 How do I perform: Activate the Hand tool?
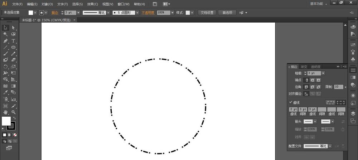click(5, 112)
